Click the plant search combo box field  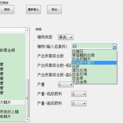coord(92,46)
